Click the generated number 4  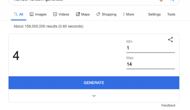click(16, 56)
